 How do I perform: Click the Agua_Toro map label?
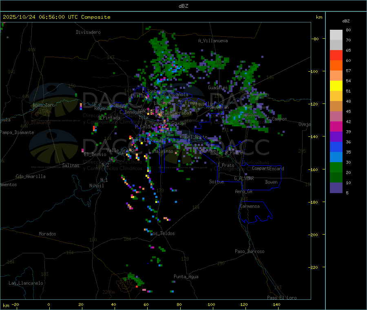pyautogui.click(x=44, y=105)
